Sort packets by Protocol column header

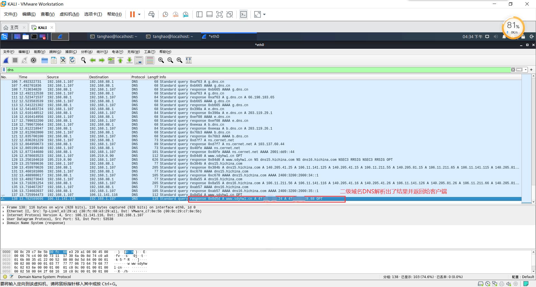pyautogui.click(x=138, y=77)
